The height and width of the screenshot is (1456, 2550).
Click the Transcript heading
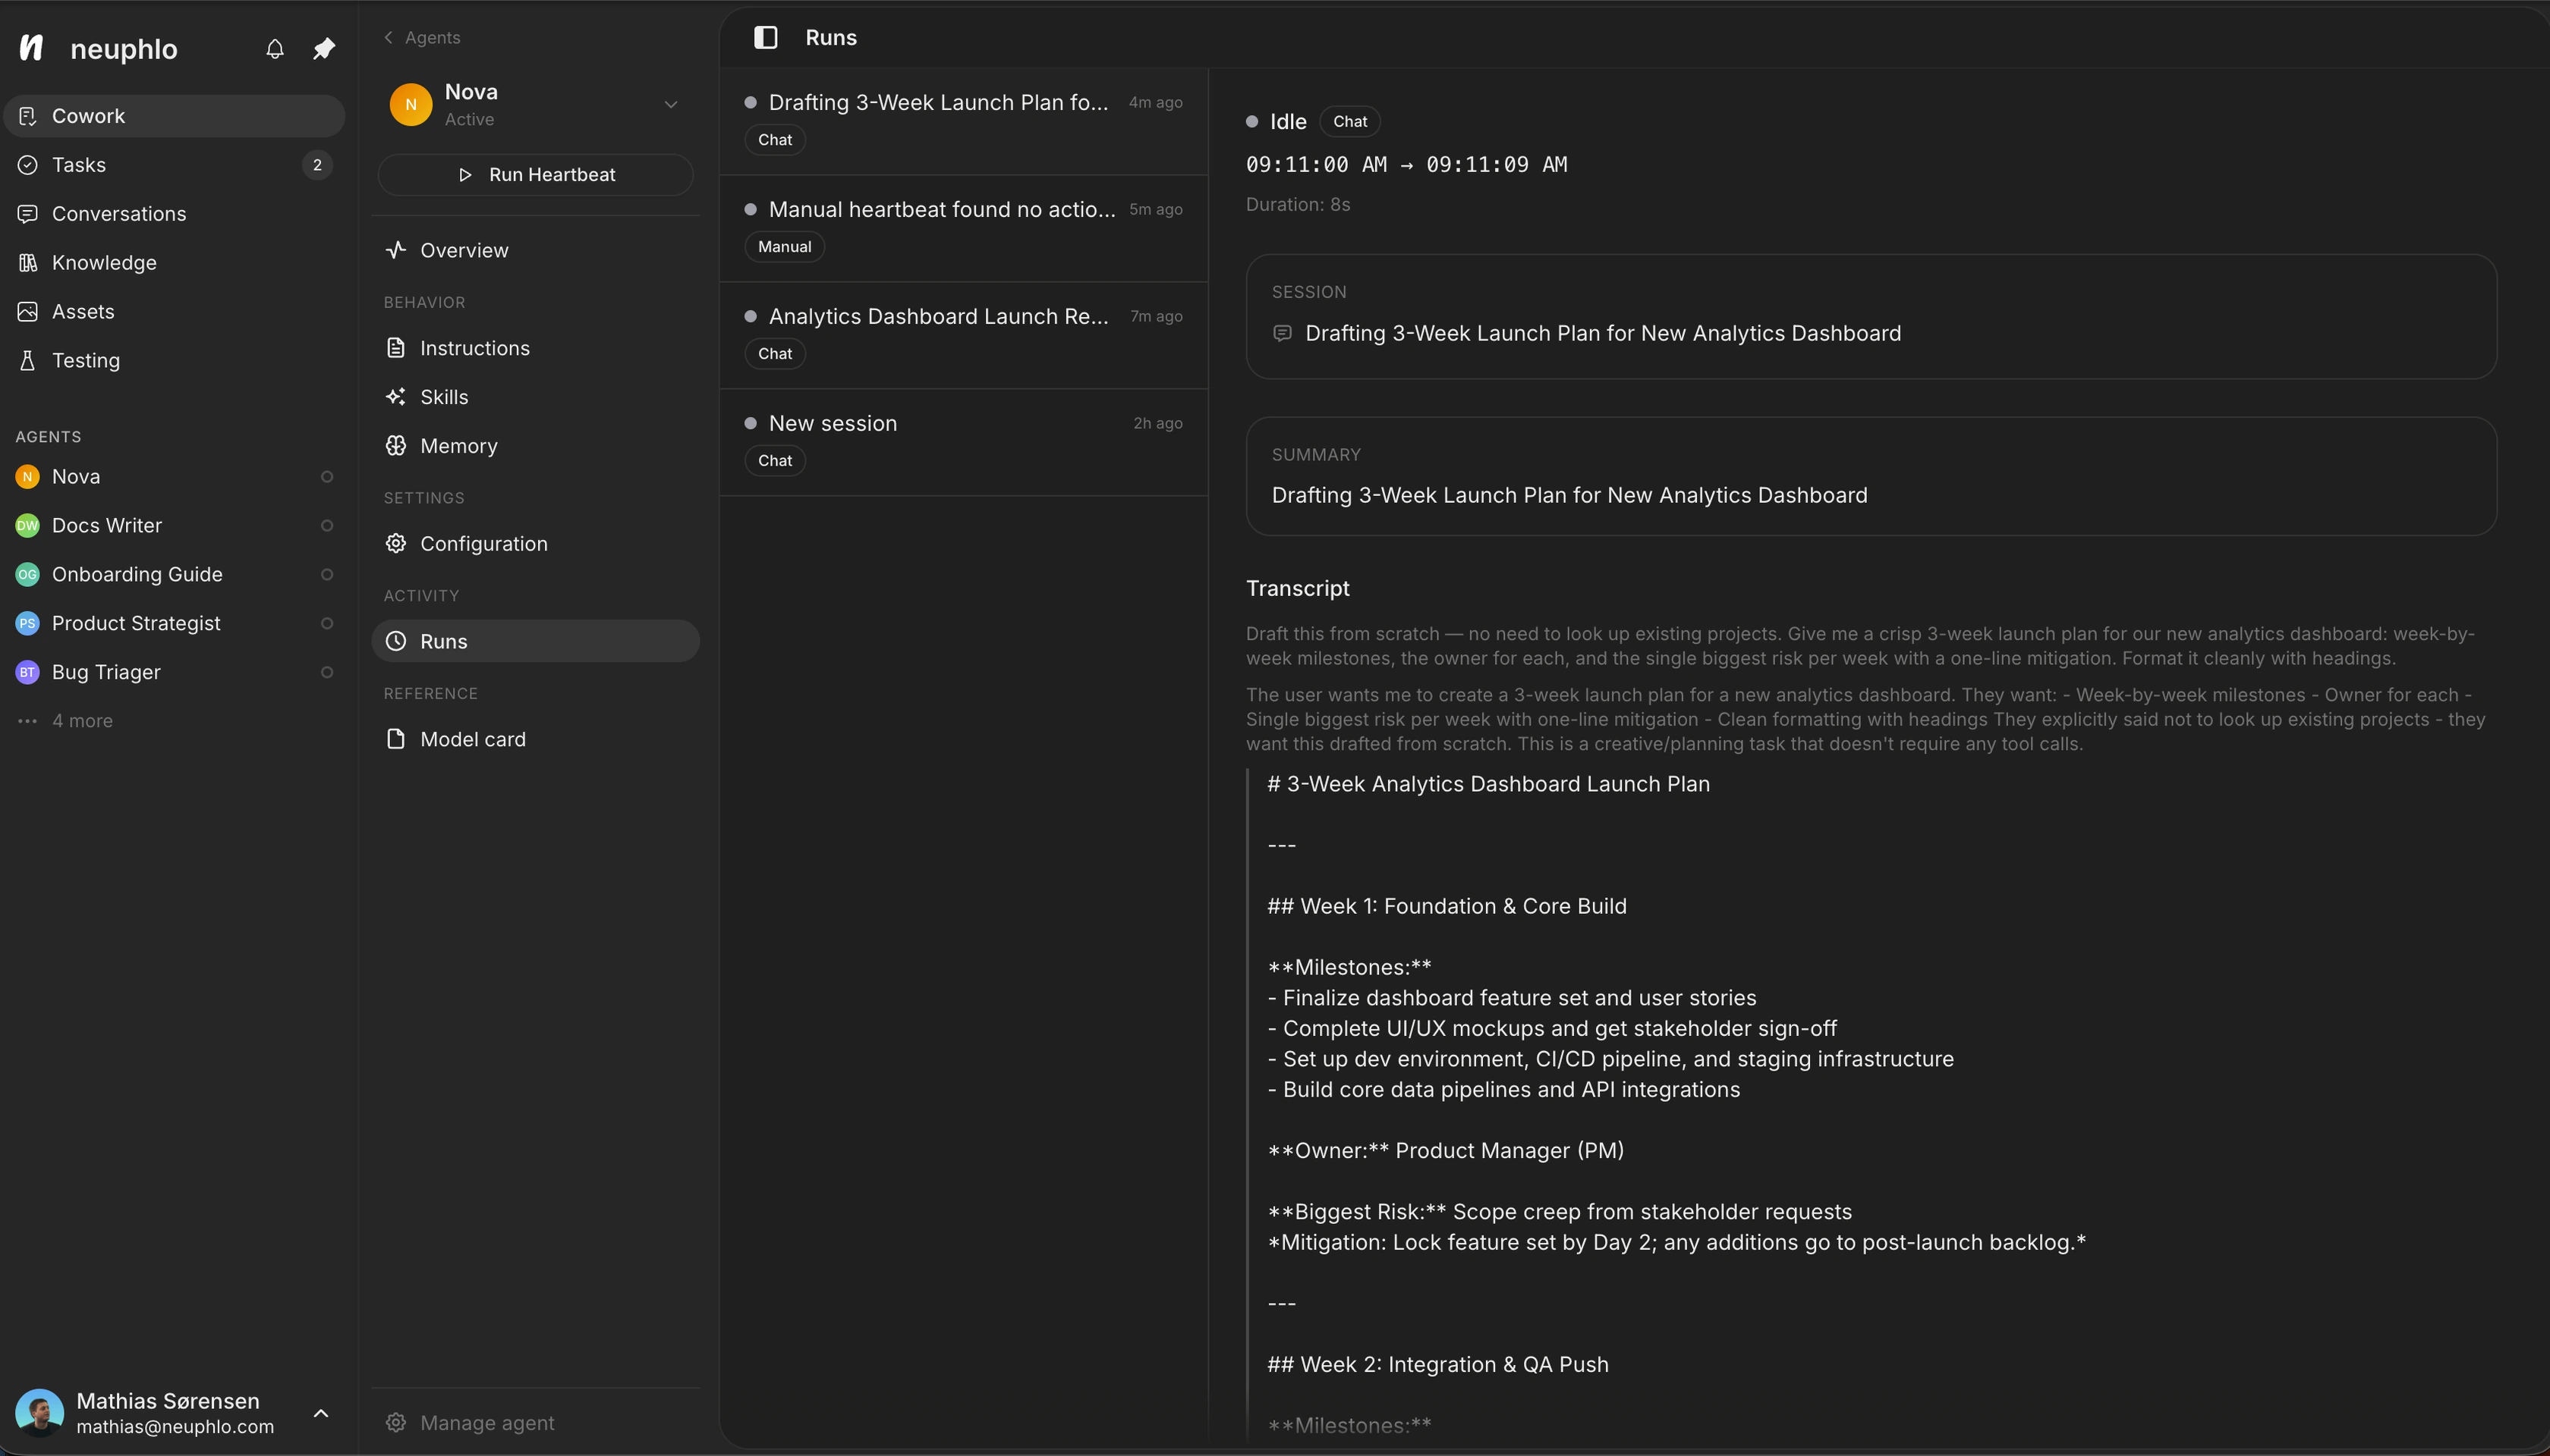(x=1297, y=589)
